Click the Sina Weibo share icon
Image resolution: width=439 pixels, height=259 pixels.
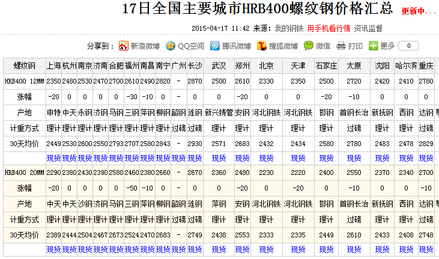point(124,46)
